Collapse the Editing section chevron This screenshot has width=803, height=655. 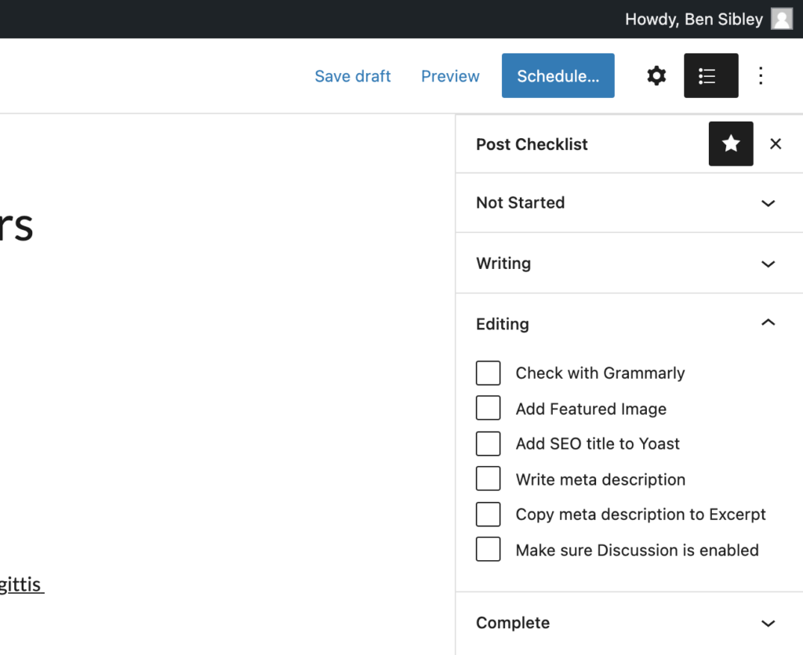[768, 322]
